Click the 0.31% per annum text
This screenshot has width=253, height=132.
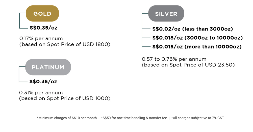coord(41,93)
